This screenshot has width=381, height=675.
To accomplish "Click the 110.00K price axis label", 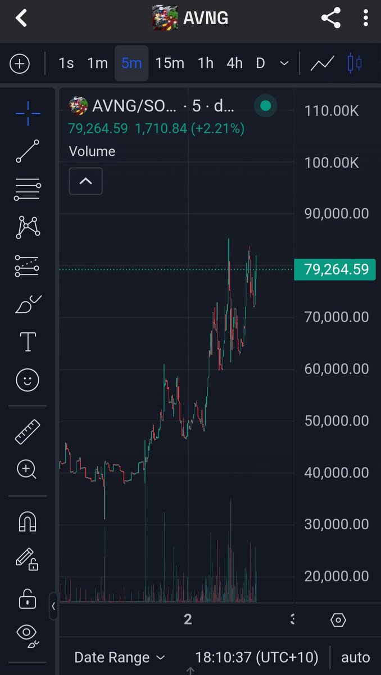I will [x=332, y=111].
